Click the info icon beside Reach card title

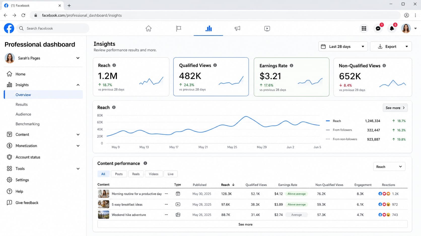pos(114,65)
